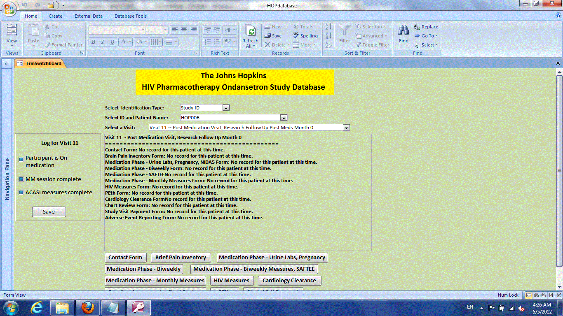This screenshot has height=316, width=563.
Task: Click the fill color bucket swatch
Action: click(x=138, y=42)
